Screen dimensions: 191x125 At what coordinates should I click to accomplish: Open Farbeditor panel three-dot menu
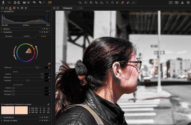click(x=49, y=32)
